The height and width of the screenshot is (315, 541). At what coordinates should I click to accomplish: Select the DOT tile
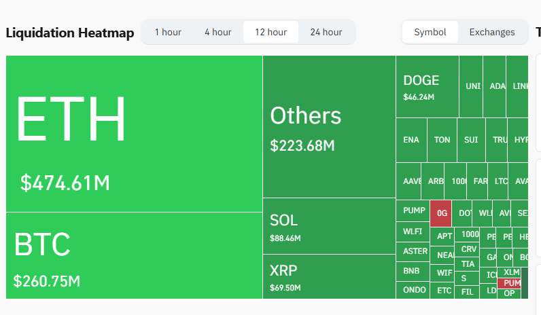tap(462, 213)
